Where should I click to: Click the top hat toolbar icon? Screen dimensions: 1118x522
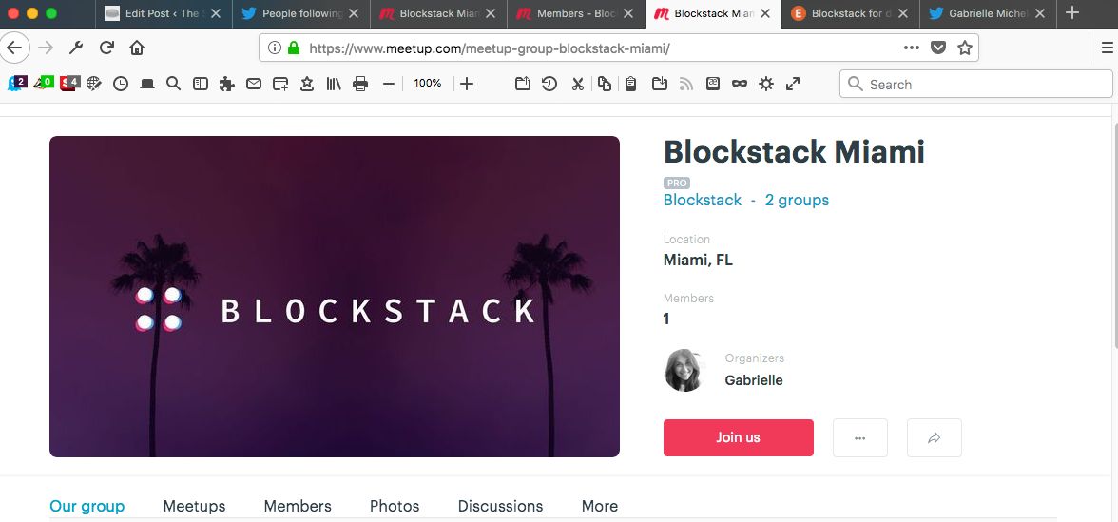[147, 84]
